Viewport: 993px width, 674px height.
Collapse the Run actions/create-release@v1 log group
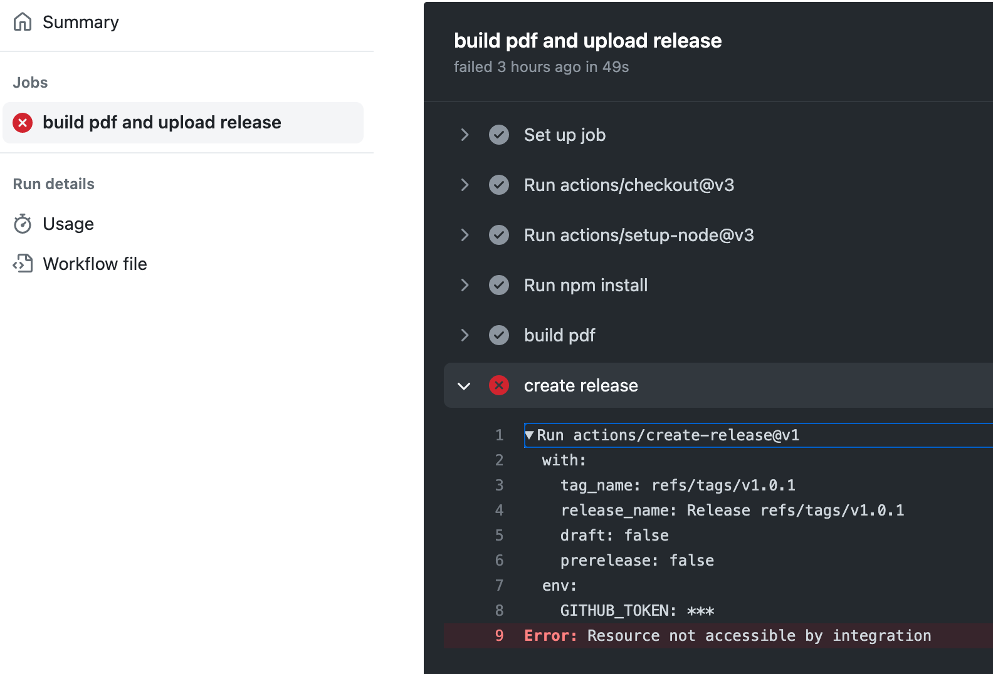tap(530, 435)
